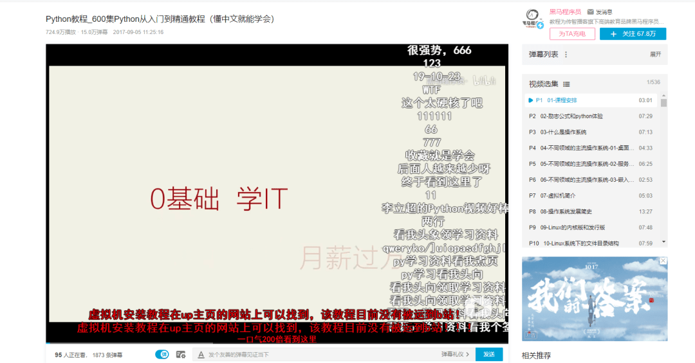Click the episode list scrollbar thumb
The height and width of the screenshot is (363, 695).
pos(663,103)
